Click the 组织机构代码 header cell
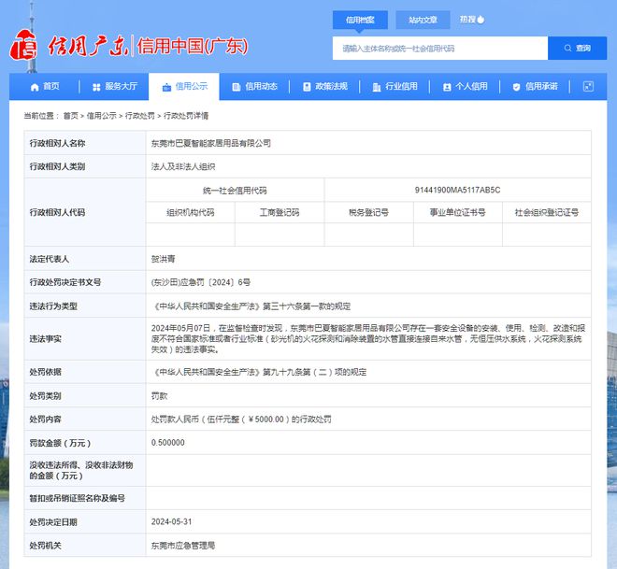This screenshot has width=617, height=569. (191, 212)
